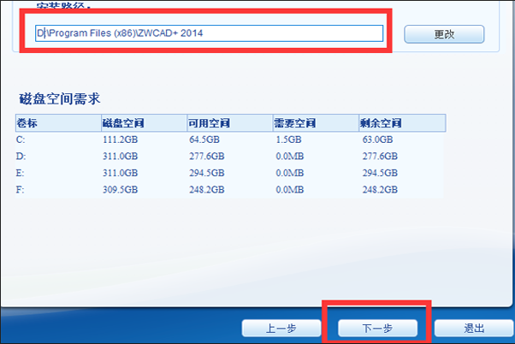Image resolution: width=515 pixels, height=344 pixels.
Task: Go back with the 上一步 button
Action: (281, 329)
